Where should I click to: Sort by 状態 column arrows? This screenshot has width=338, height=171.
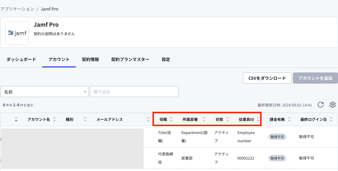(x=227, y=119)
